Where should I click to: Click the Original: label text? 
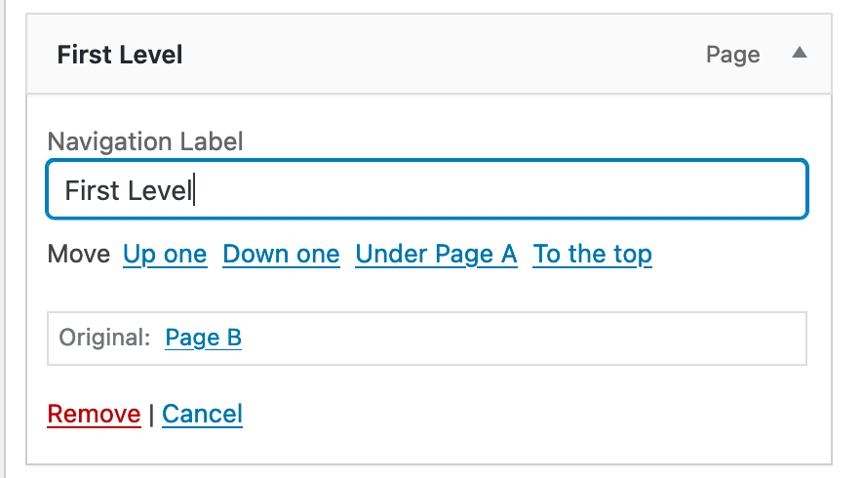tap(104, 338)
